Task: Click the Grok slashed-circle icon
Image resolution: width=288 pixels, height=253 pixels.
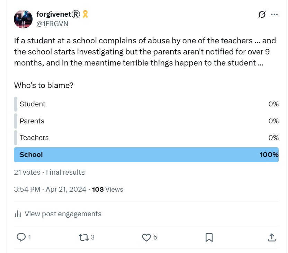Action: tap(262, 15)
